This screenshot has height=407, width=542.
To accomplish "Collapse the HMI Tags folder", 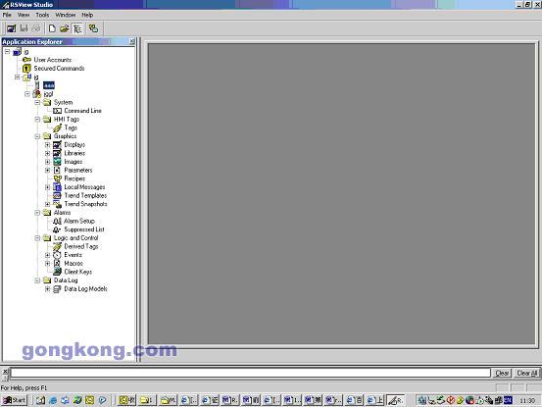I will coord(37,120).
